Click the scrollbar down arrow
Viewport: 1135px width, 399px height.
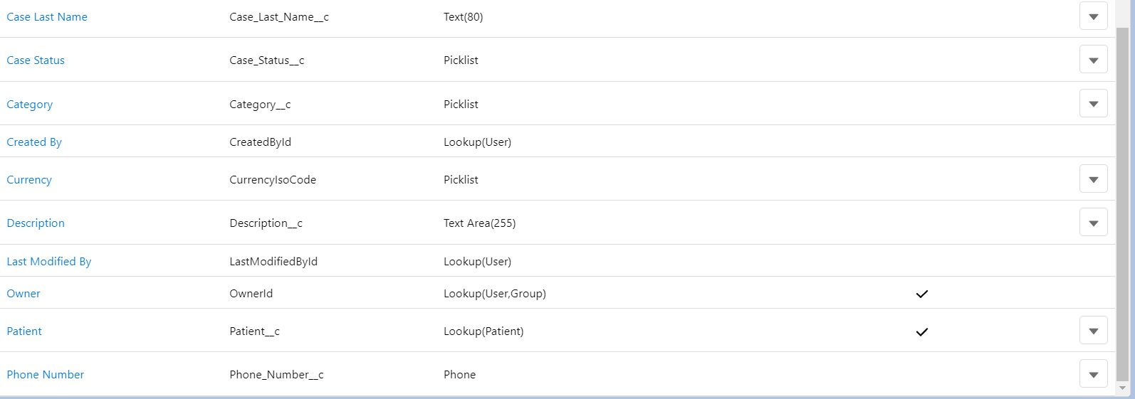coord(1123,388)
